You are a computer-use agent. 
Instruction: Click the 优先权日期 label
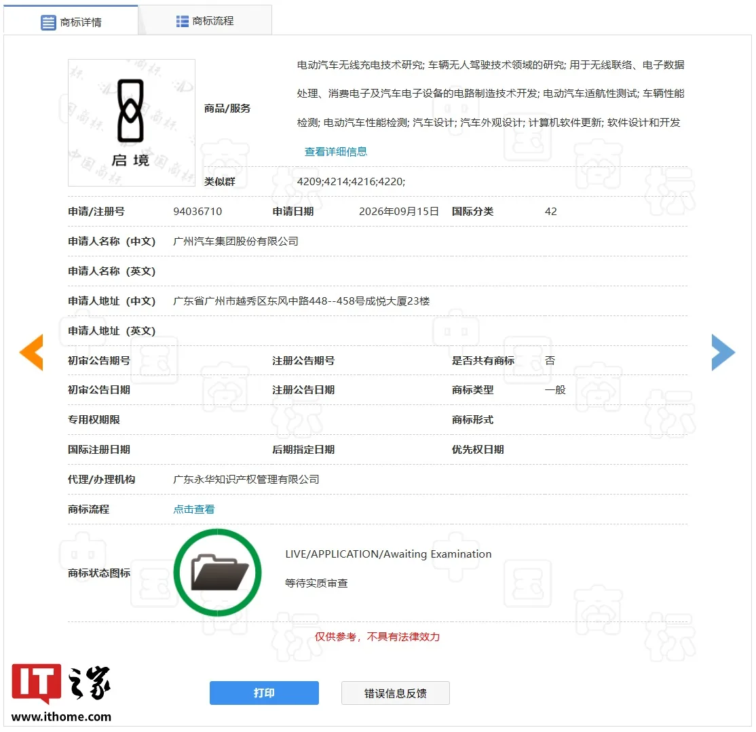(478, 450)
